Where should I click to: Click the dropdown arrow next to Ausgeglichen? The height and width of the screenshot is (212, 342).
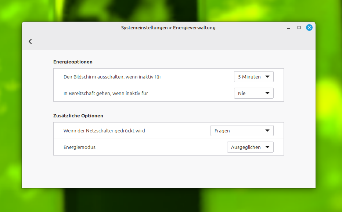[x=269, y=147]
